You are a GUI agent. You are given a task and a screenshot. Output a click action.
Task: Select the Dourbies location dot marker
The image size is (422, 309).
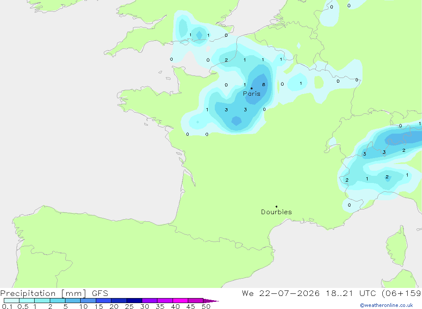coord(276,207)
